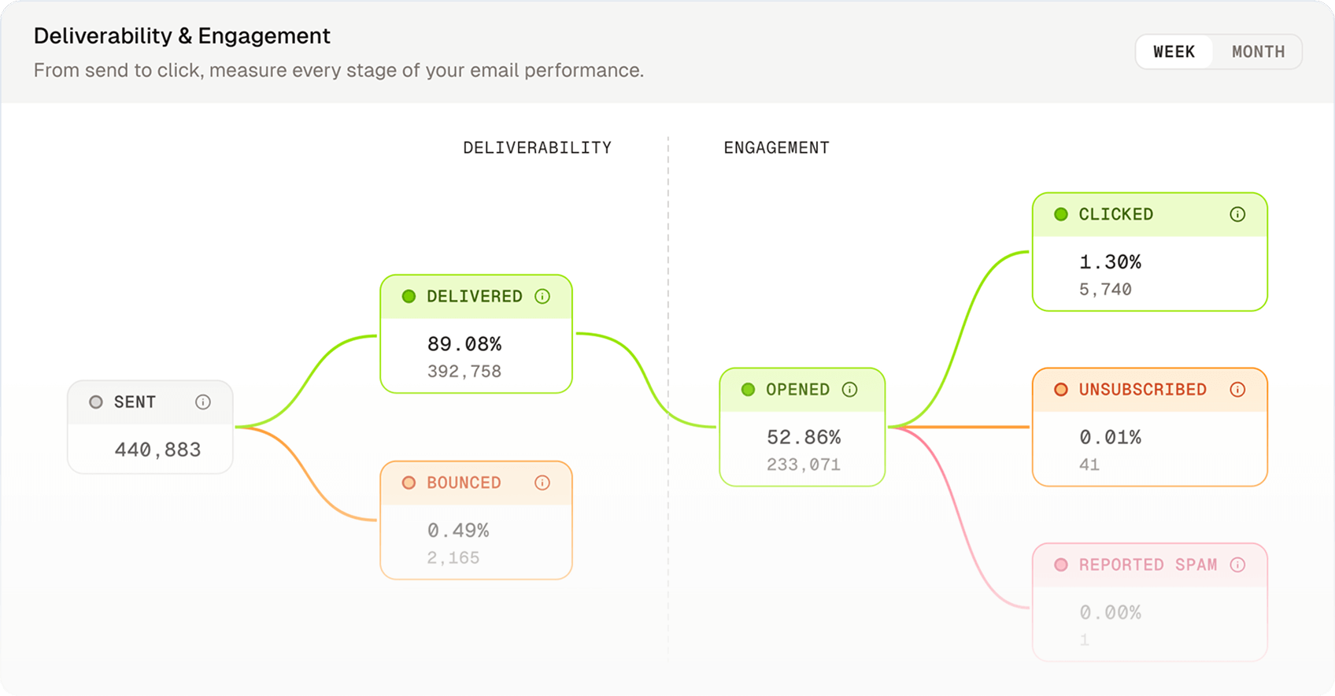Select the WEEK tab
This screenshot has height=696, width=1335.
pyautogui.click(x=1174, y=51)
